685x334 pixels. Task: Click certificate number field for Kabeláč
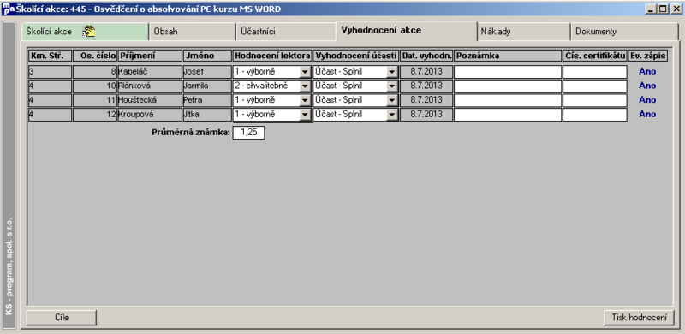(x=594, y=72)
